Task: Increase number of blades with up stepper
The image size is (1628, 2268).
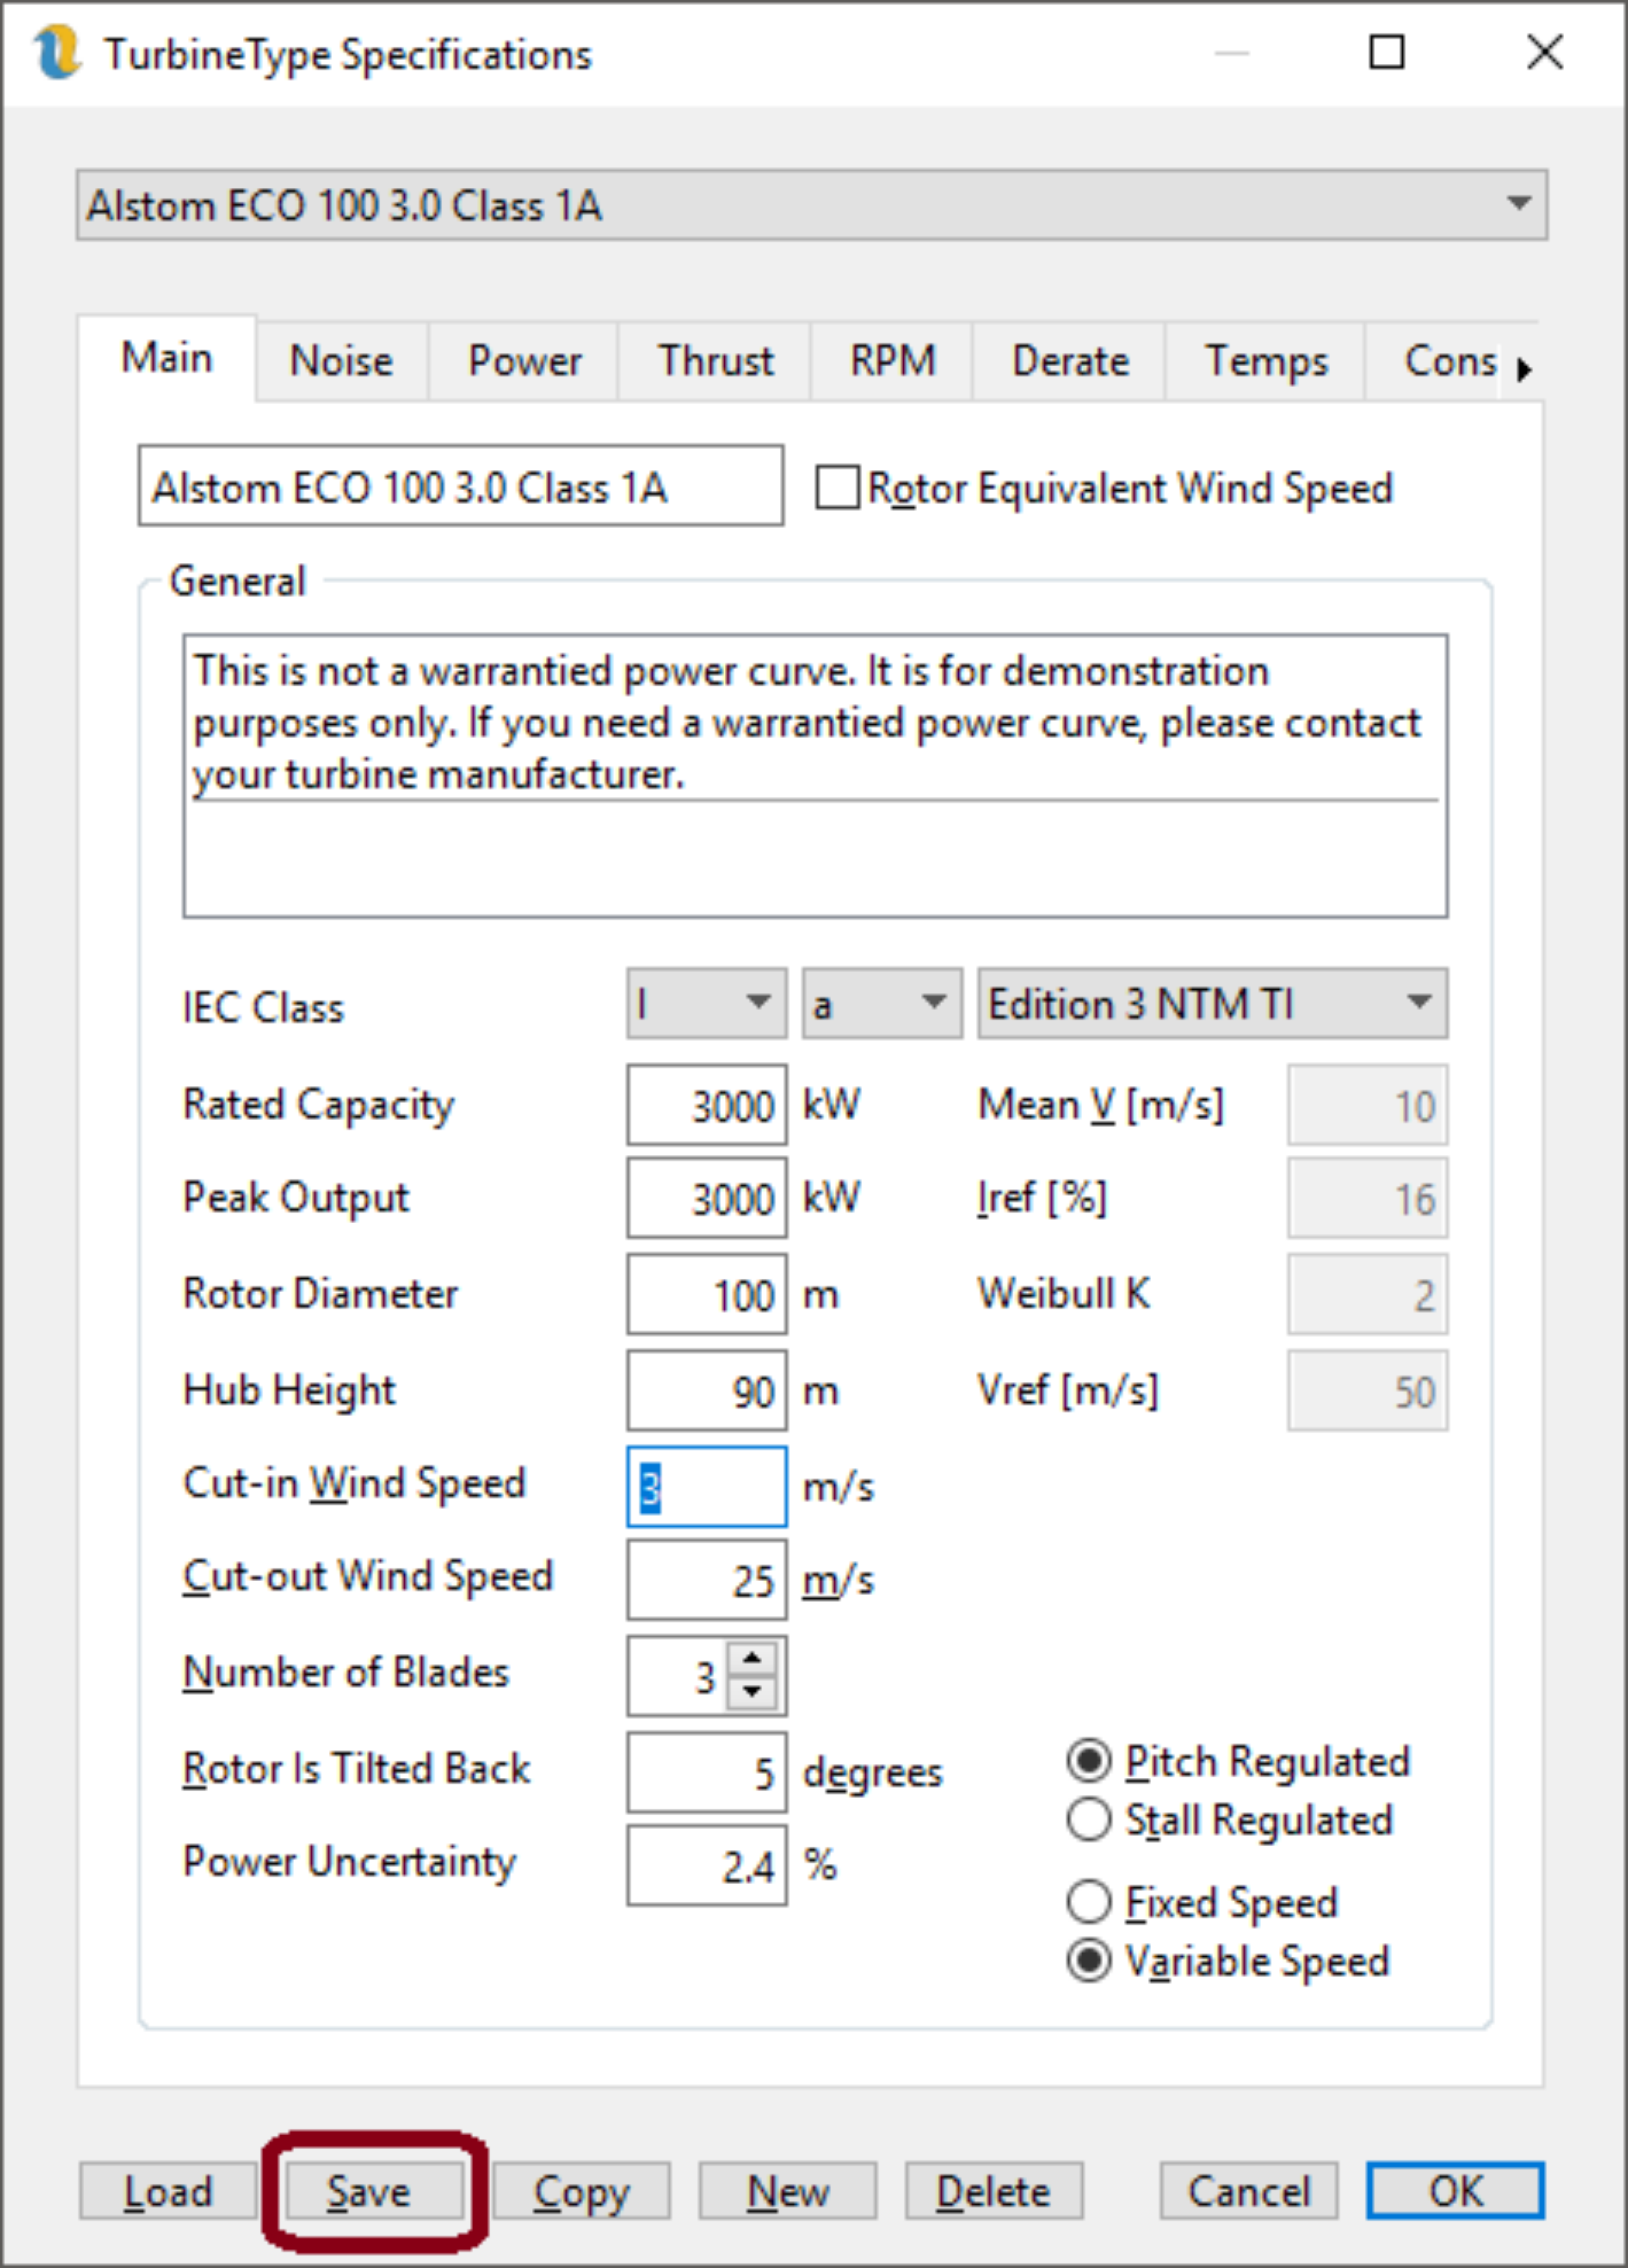Action: click(752, 1660)
